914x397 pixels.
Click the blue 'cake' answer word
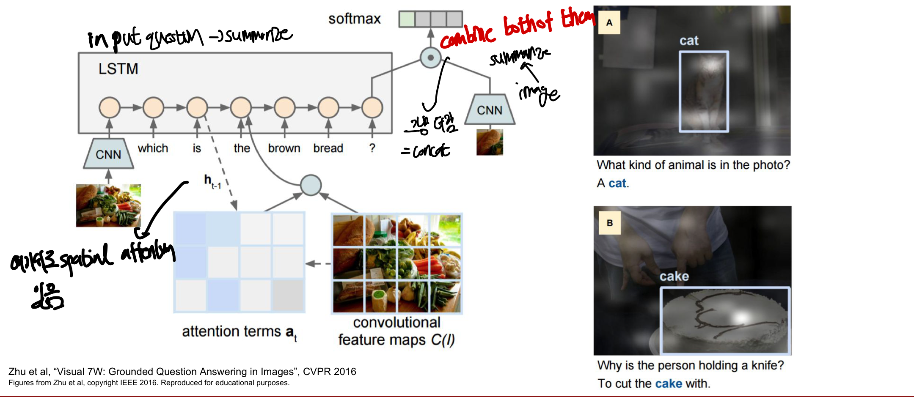point(669,383)
